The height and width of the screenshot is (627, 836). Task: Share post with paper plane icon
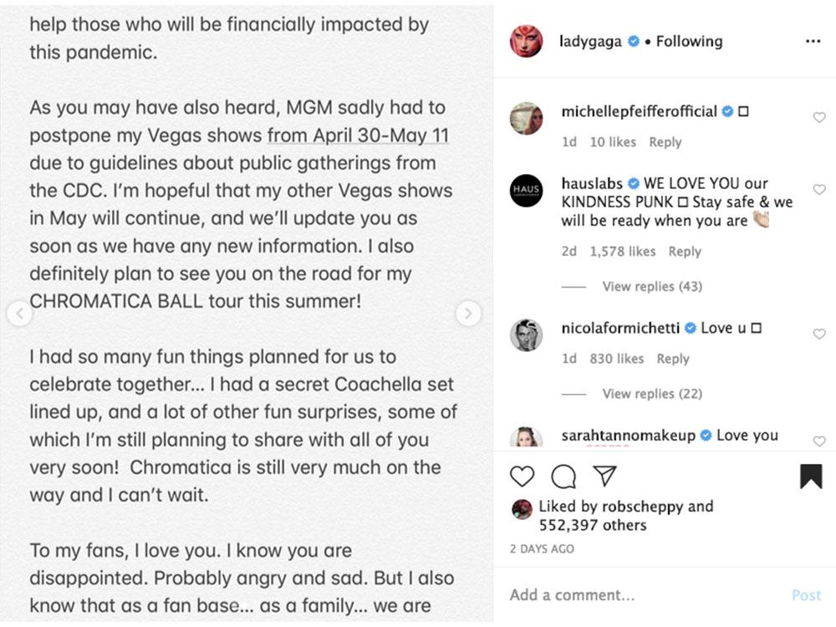point(604,477)
